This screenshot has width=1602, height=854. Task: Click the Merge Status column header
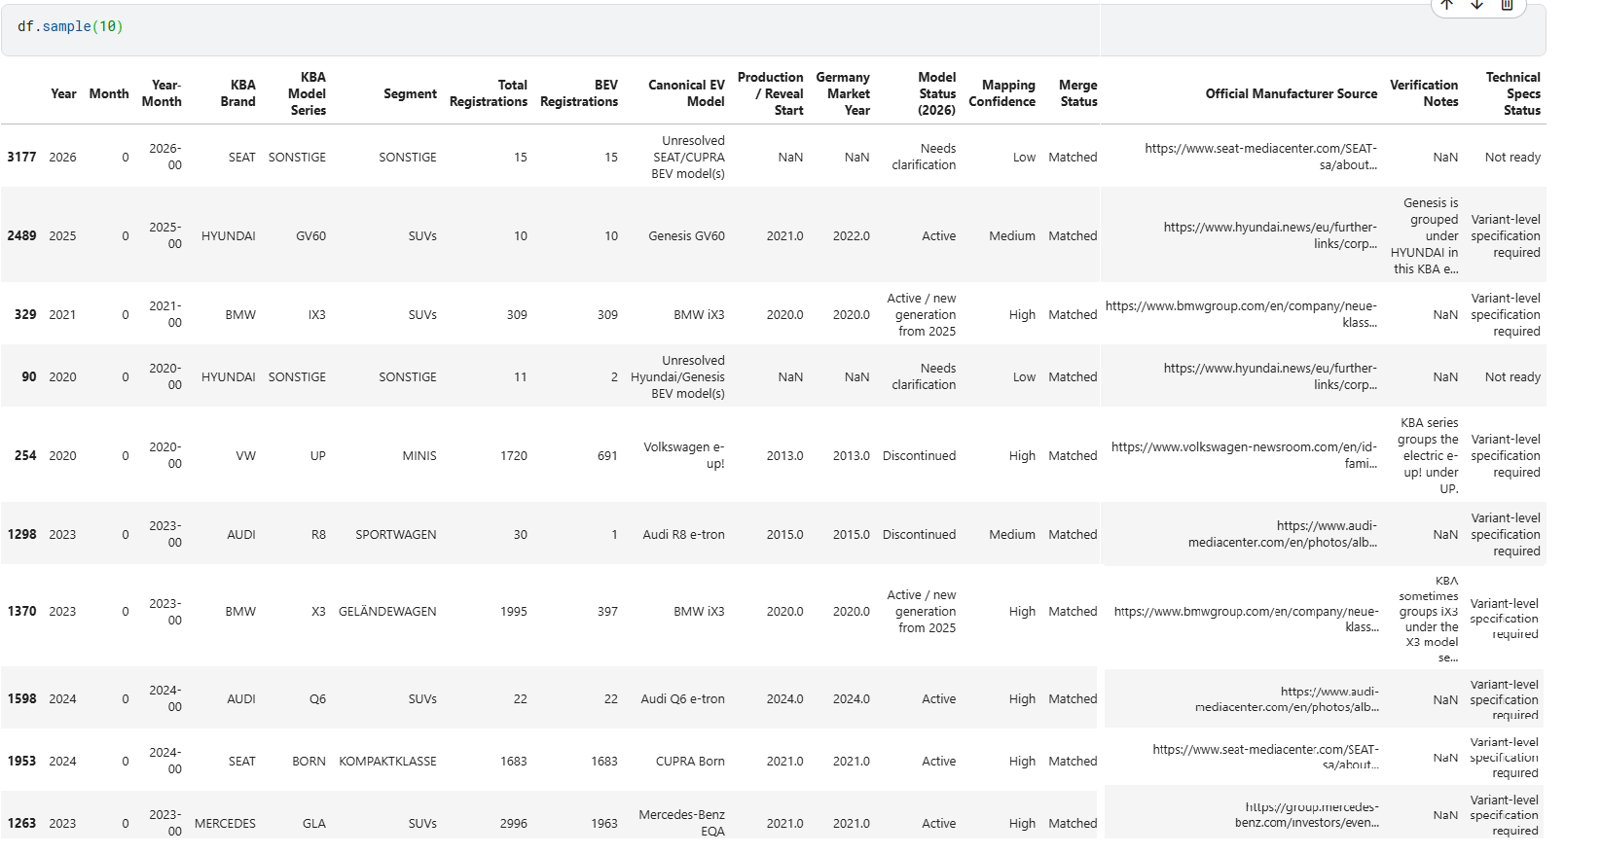pyautogui.click(x=1077, y=93)
